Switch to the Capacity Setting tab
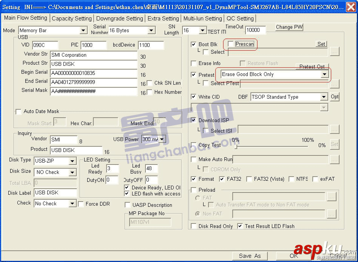The height and width of the screenshot is (262, 358). point(71,18)
